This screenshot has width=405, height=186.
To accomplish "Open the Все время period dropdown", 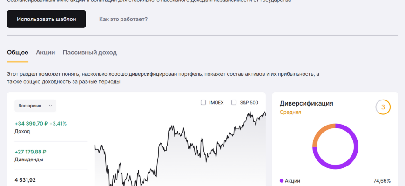I will tap(35, 106).
